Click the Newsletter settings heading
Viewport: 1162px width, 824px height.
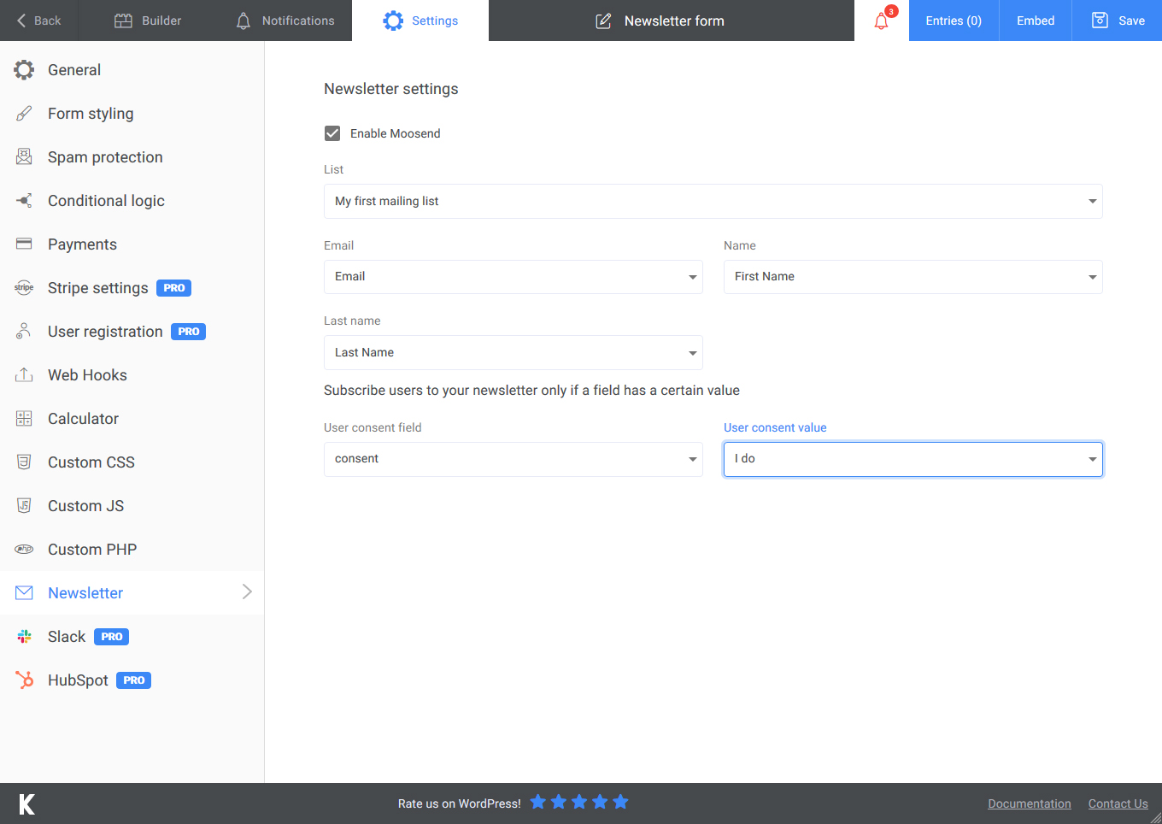pos(391,89)
